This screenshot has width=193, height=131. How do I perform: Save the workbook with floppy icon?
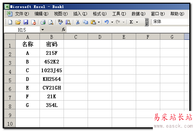[26, 22]
